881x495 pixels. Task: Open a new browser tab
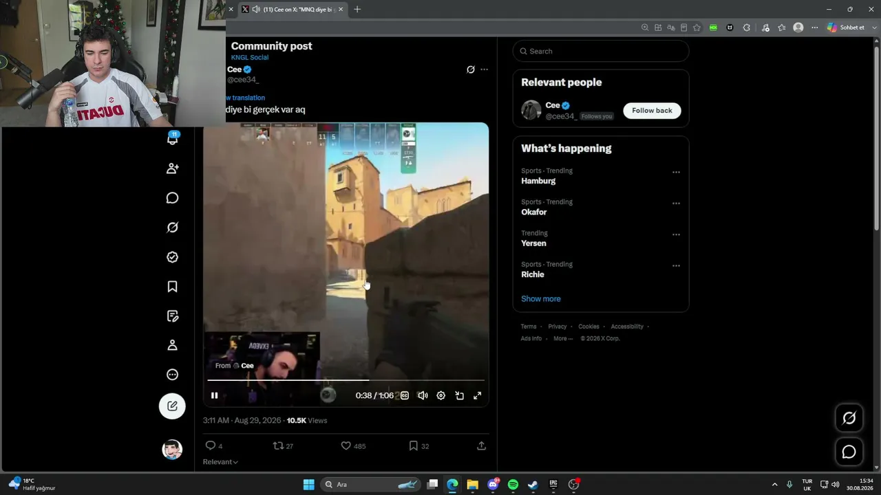357,10
